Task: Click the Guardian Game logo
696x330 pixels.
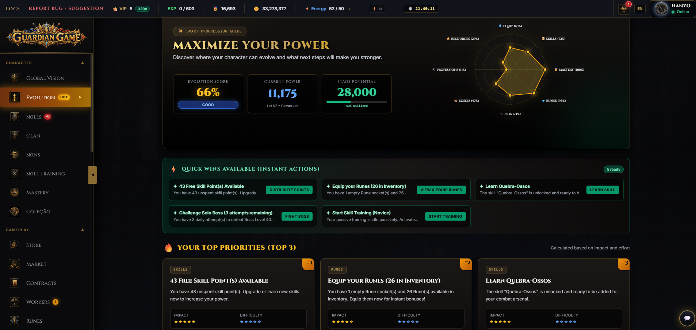Action: (46, 36)
